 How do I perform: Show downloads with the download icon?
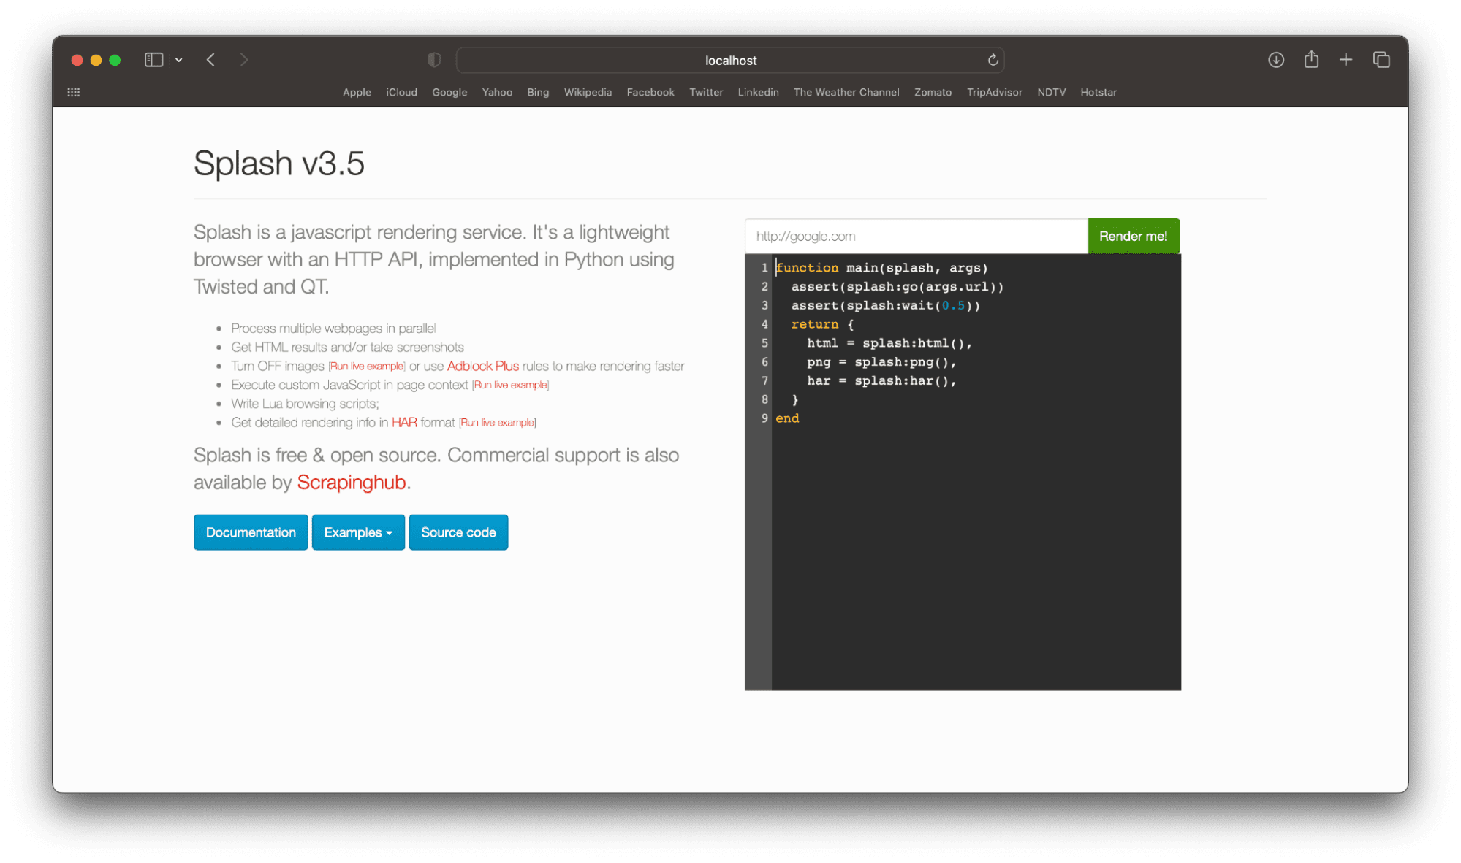pos(1276,60)
